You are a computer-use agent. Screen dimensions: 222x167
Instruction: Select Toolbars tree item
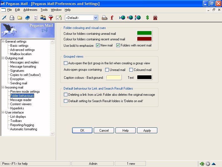(16, 121)
